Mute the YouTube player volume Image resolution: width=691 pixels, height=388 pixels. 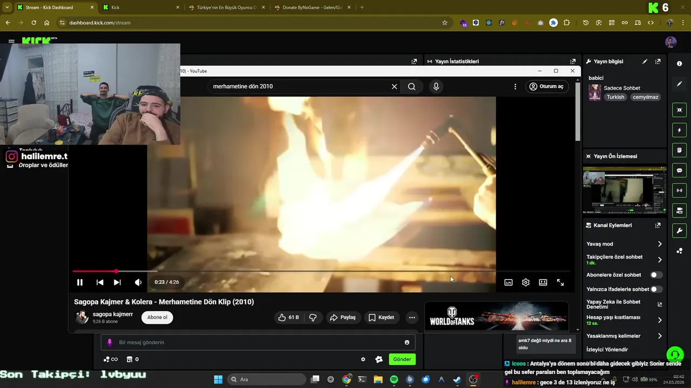coord(138,282)
